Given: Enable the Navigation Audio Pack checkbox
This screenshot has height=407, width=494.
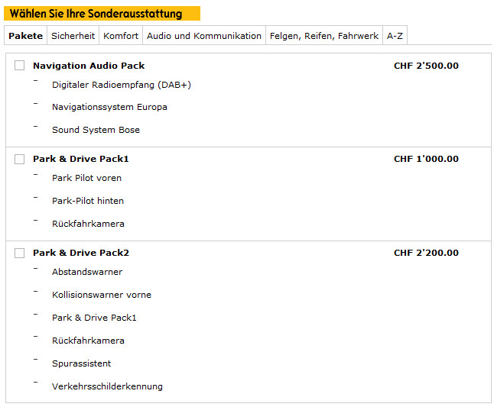Looking at the screenshot, I should tap(20, 66).
